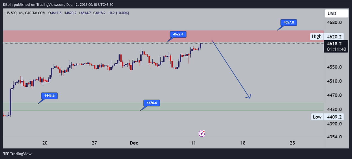Click the TradingView wordmark text

(21, 154)
